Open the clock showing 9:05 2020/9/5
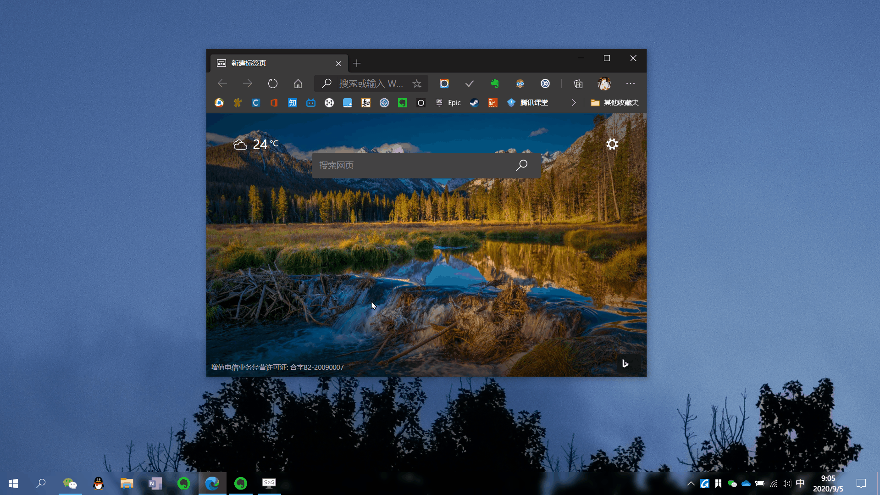 coord(828,484)
